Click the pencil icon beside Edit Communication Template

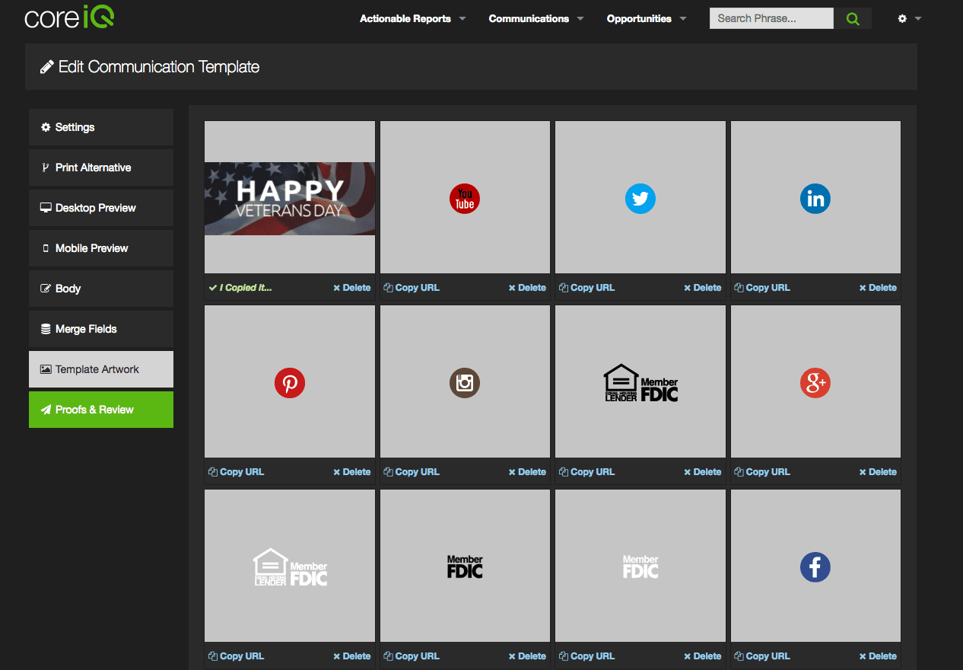(x=47, y=67)
